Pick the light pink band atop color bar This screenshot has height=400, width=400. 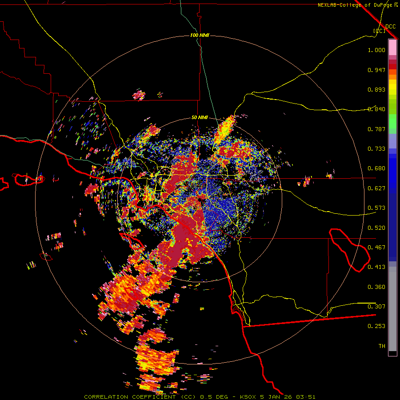click(392, 47)
